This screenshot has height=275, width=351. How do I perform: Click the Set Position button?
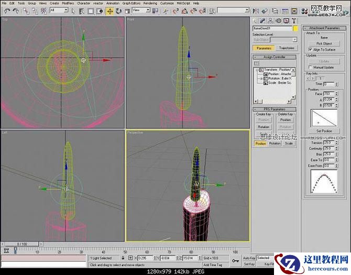coord(324,131)
